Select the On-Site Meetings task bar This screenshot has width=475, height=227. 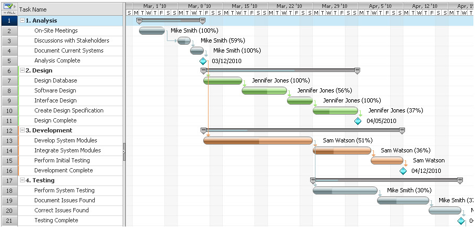152,30
